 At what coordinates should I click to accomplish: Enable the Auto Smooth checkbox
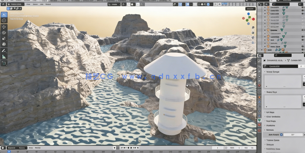tap(281, 134)
